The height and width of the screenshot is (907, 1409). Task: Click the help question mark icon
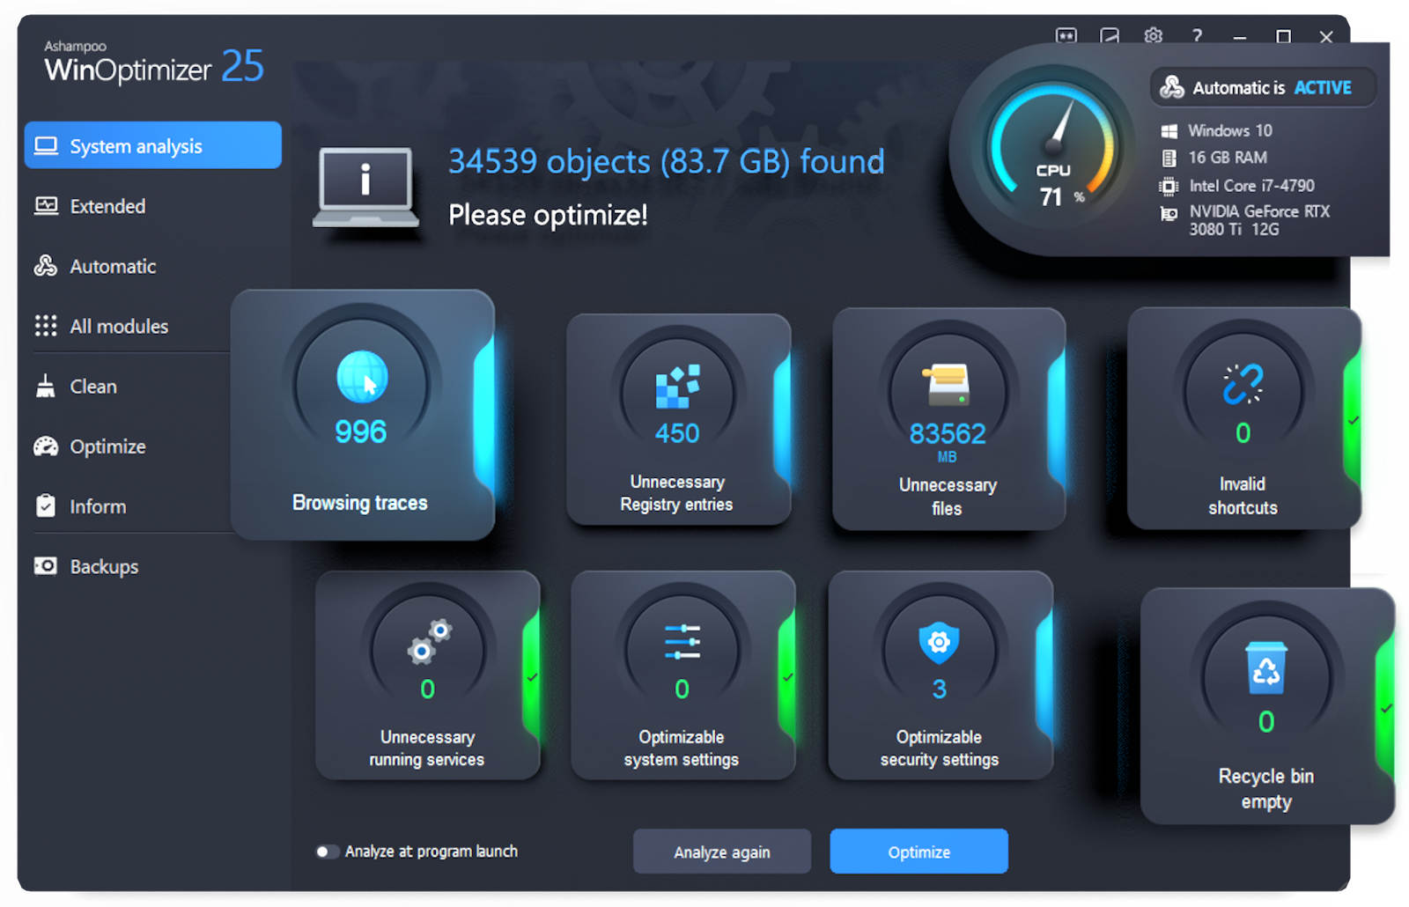point(1196,36)
